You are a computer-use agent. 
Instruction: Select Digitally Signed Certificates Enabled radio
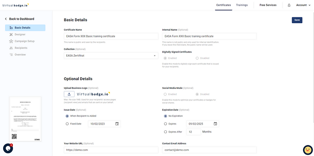pos(165,58)
